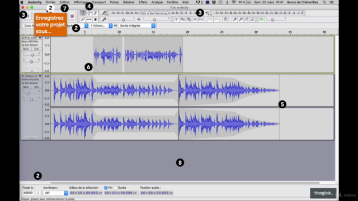
Task: Click the Wi-Fi icon in menu bar
Action: pyautogui.click(x=234, y=2)
